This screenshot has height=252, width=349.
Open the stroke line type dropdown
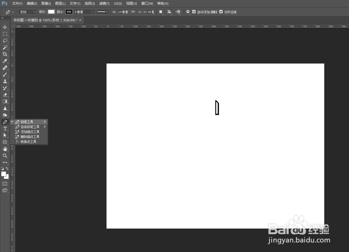(x=103, y=12)
